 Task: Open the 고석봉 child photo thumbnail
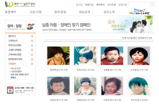[139, 56]
